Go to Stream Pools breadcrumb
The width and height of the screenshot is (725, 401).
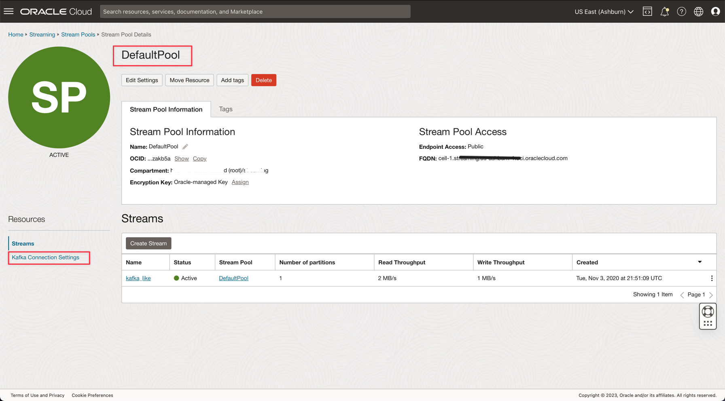pos(78,34)
